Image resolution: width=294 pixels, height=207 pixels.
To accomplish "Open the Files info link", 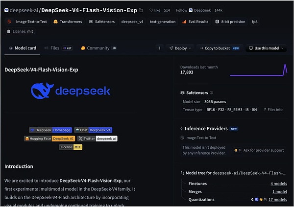I will click(x=273, y=110).
